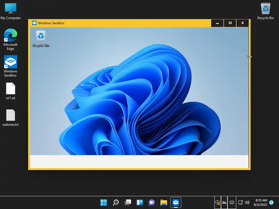Open the notification badge with count 1
This screenshot has width=279, height=209.
(271, 202)
